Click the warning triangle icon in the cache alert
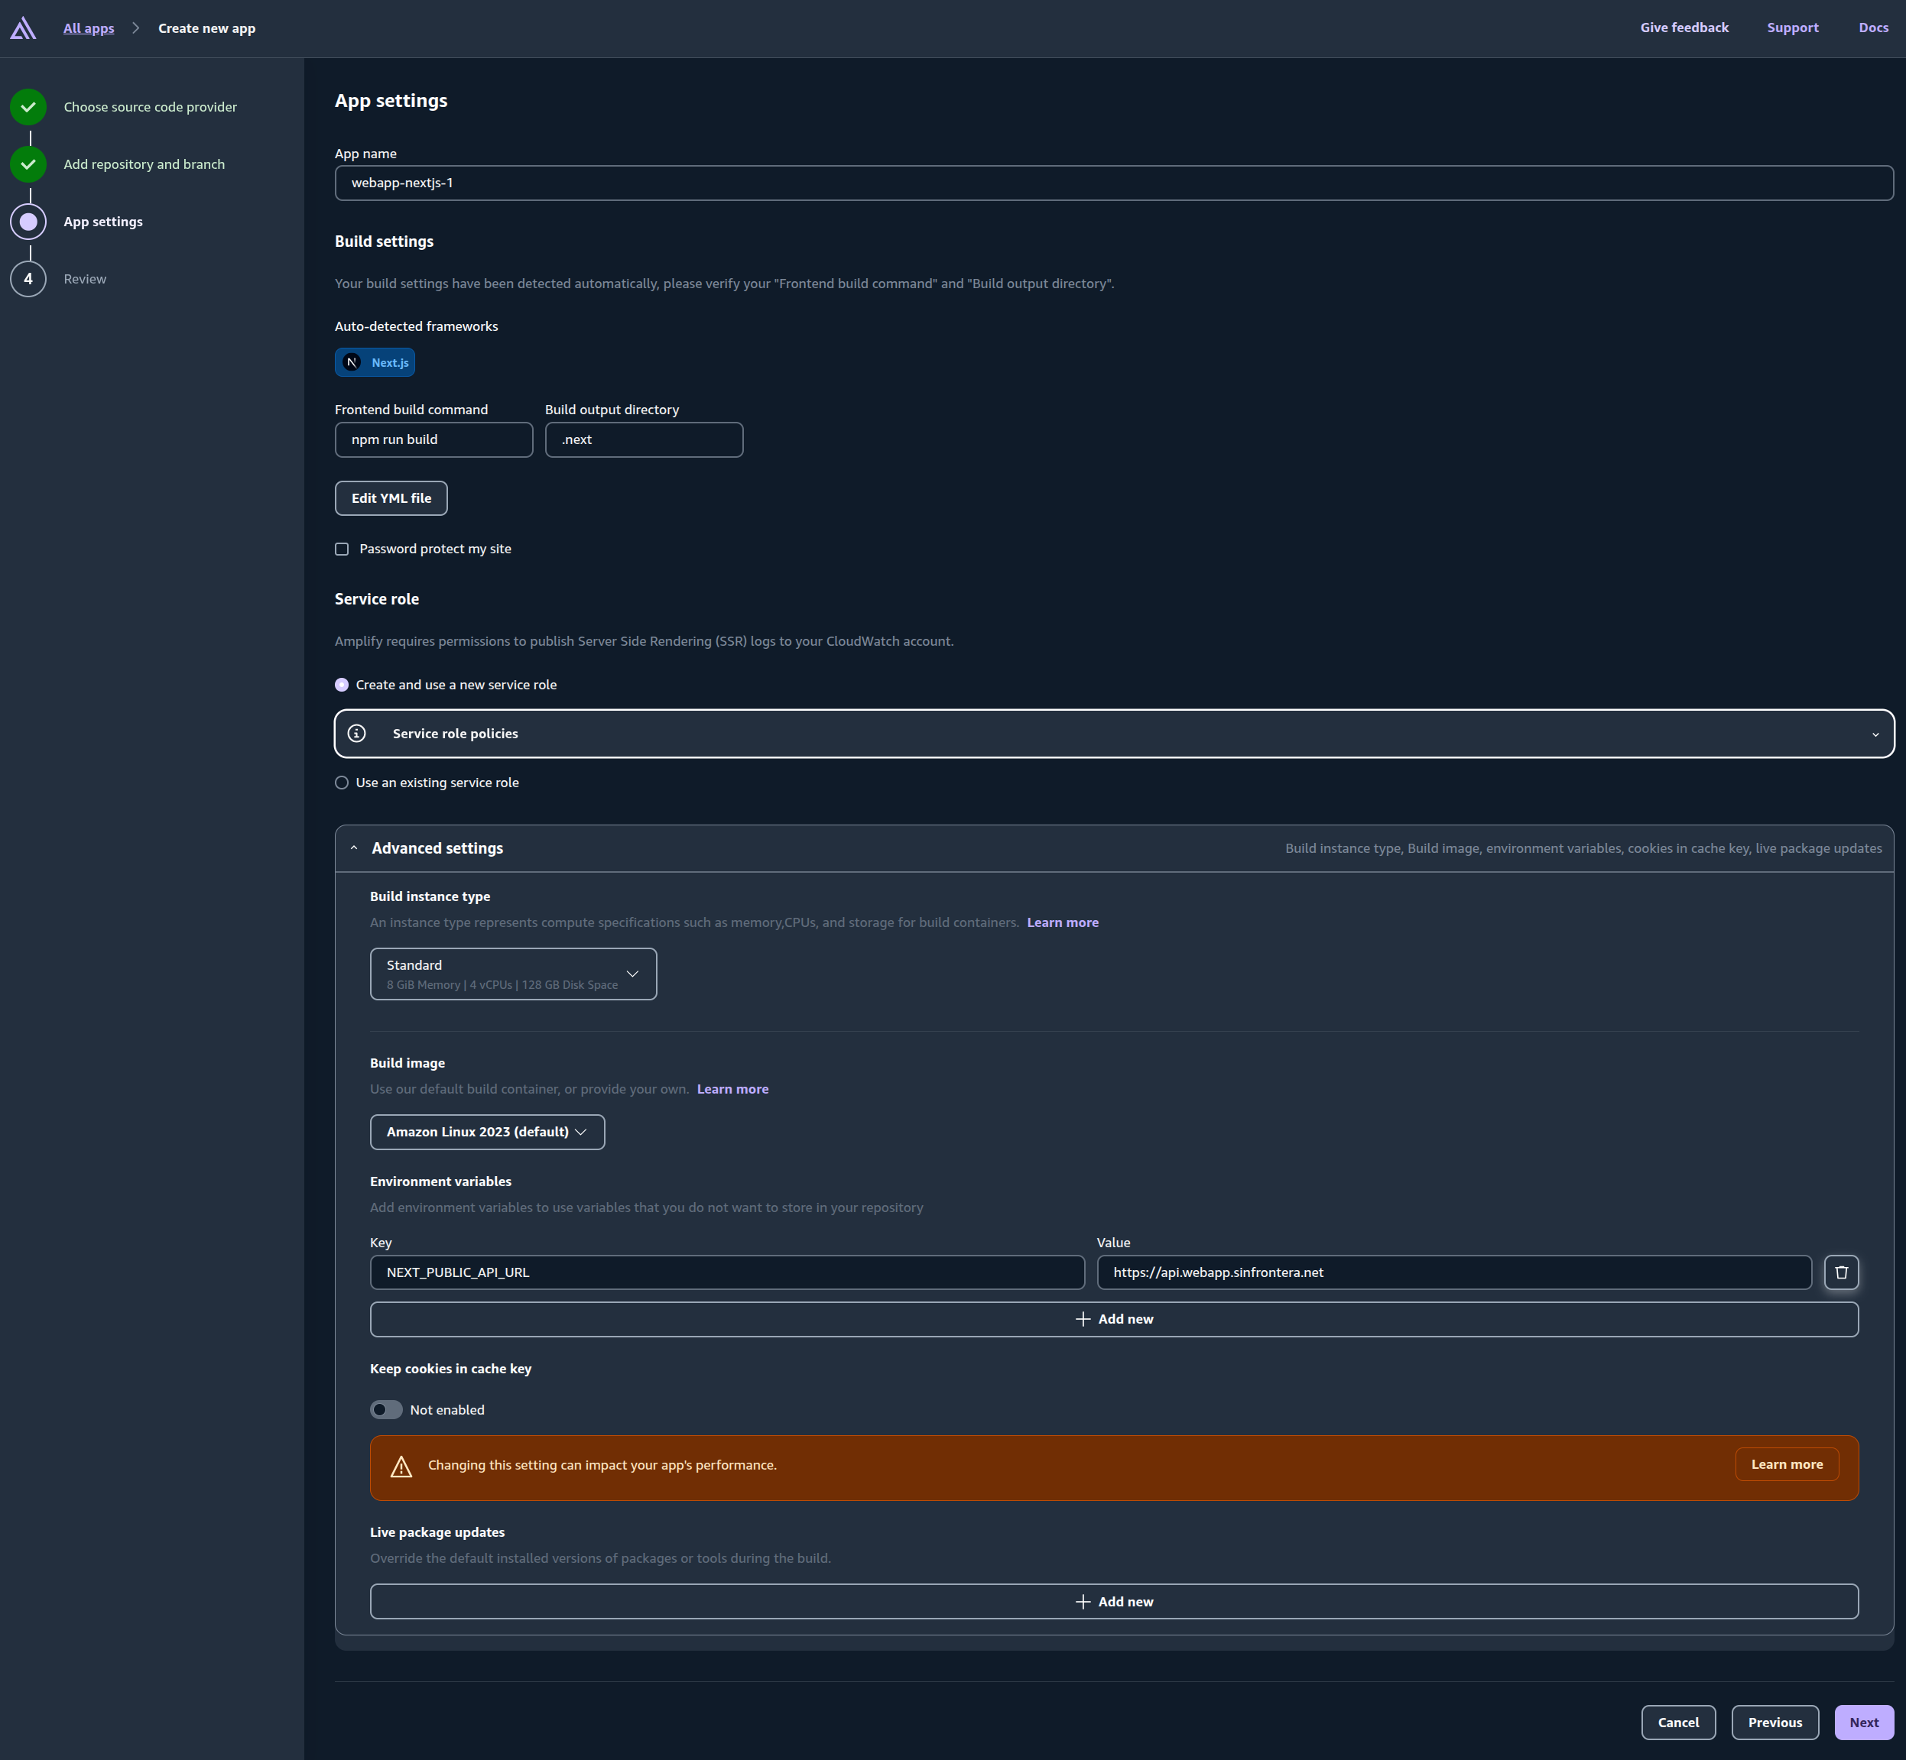Viewport: 1906px width, 1760px height. click(401, 1467)
